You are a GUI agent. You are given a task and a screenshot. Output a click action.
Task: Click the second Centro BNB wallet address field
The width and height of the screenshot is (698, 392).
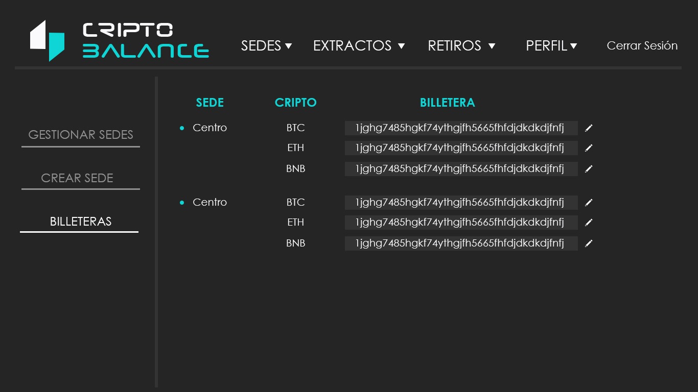pos(461,243)
